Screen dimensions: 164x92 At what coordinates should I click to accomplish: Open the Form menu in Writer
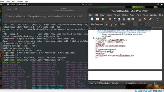139,15
